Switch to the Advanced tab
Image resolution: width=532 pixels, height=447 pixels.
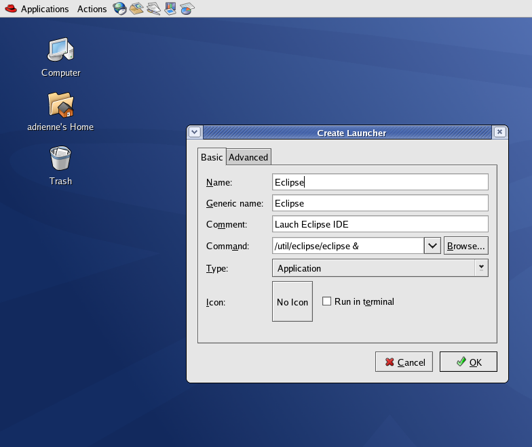coord(248,157)
